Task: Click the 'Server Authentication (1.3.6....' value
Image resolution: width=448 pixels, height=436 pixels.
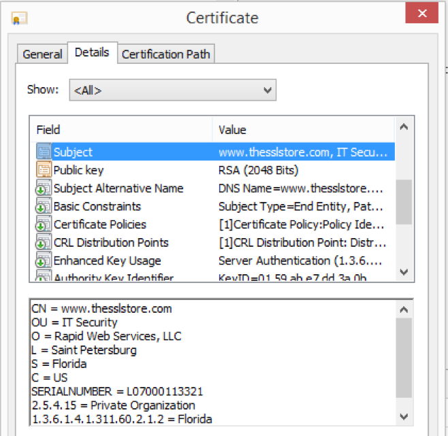Action: [x=300, y=261]
